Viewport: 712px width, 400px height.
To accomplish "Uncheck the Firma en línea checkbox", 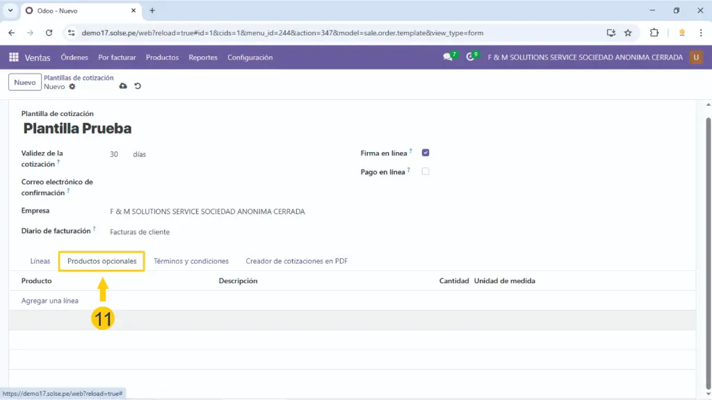I will pos(426,153).
